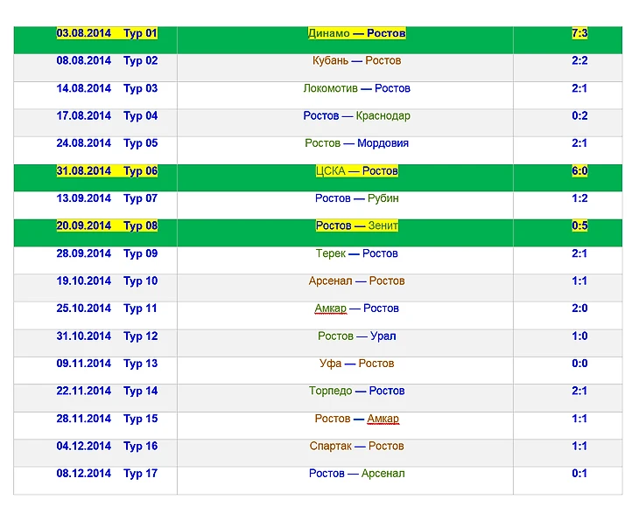
Task: Click the date 13.09.2014 Тур 07
Action: pyautogui.click(x=107, y=198)
